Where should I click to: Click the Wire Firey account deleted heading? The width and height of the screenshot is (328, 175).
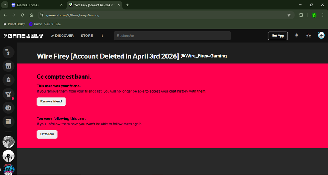point(108,56)
